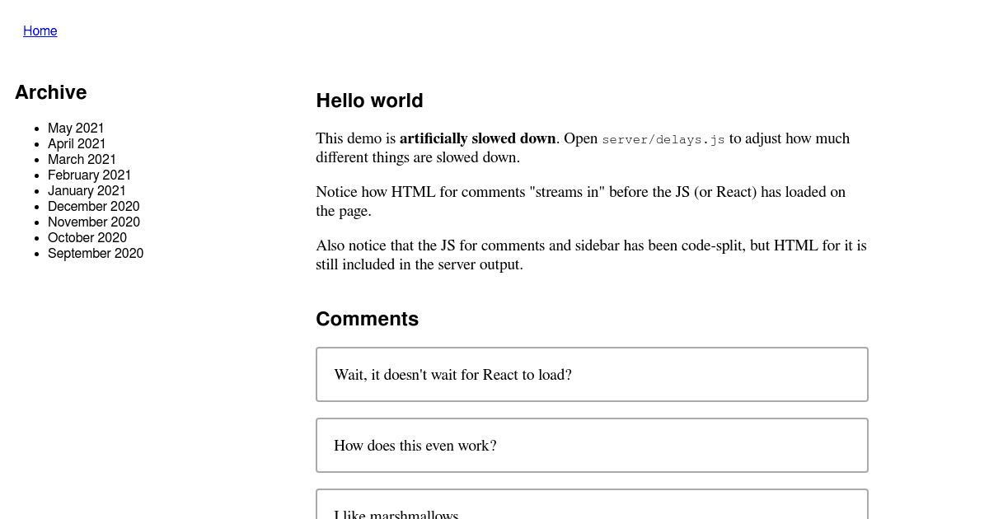This screenshot has height=519, width=989.
Task: Open the May 2021 archive
Action: pos(76,128)
